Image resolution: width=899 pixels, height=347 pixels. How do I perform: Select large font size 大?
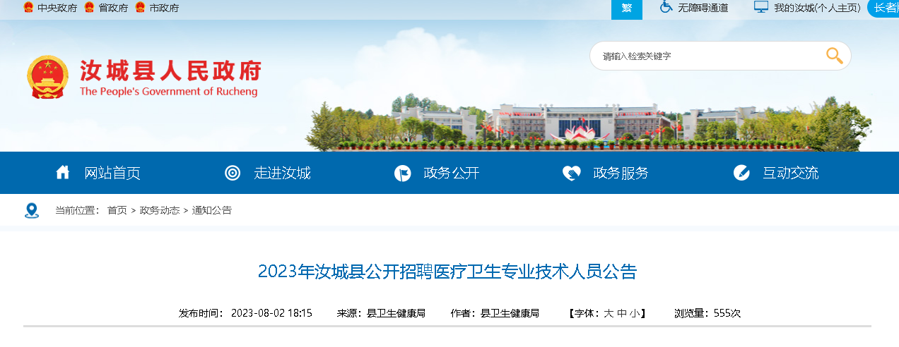608,313
